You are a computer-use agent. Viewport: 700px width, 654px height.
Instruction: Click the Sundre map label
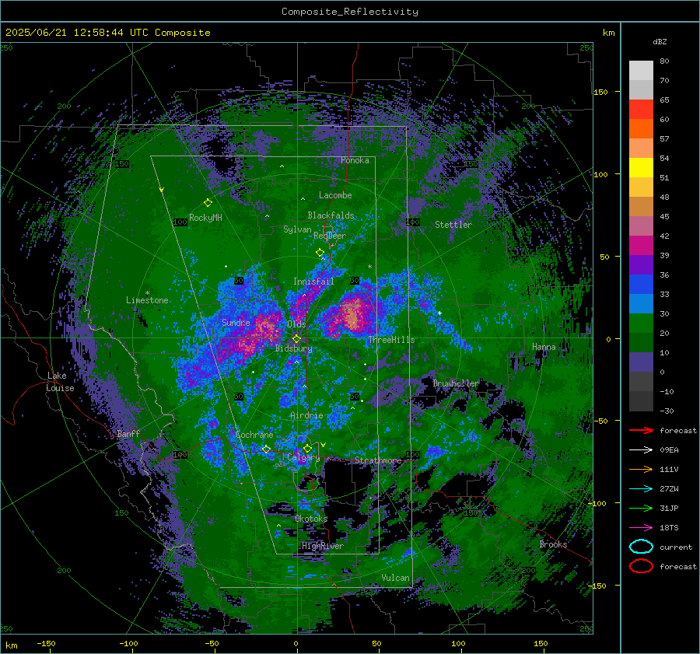click(x=236, y=322)
